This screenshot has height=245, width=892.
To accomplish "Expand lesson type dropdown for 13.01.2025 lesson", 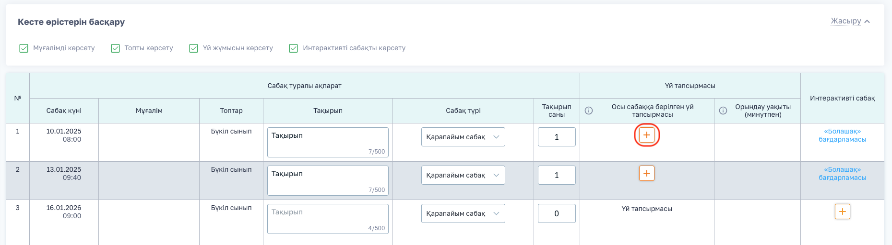I will click(x=463, y=175).
